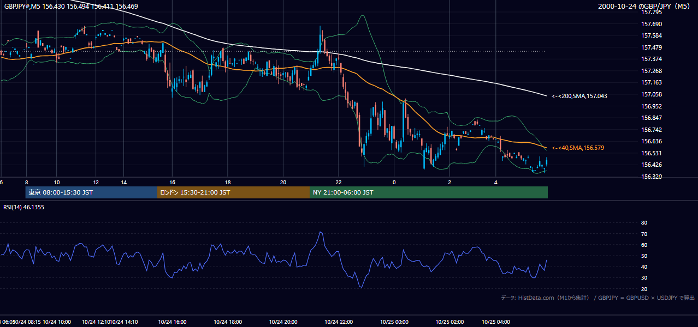Image resolution: width=698 pixels, height=327 pixels.
Task: Click the hour label 0 on chart axis
Action: point(394,182)
